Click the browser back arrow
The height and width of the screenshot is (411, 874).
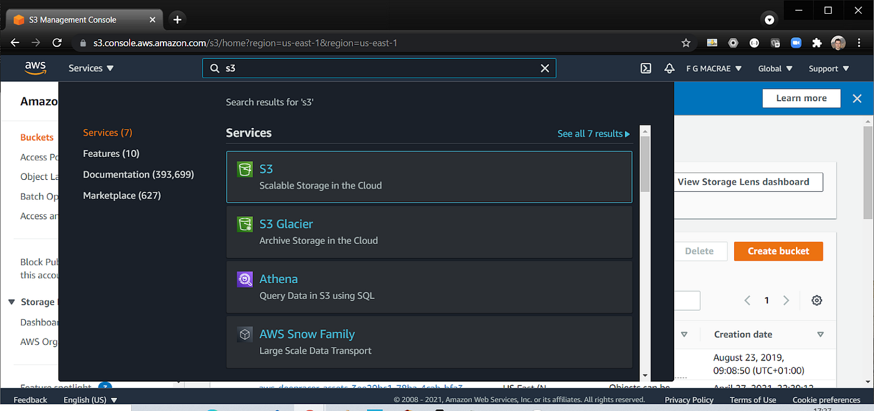pyautogui.click(x=15, y=42)
